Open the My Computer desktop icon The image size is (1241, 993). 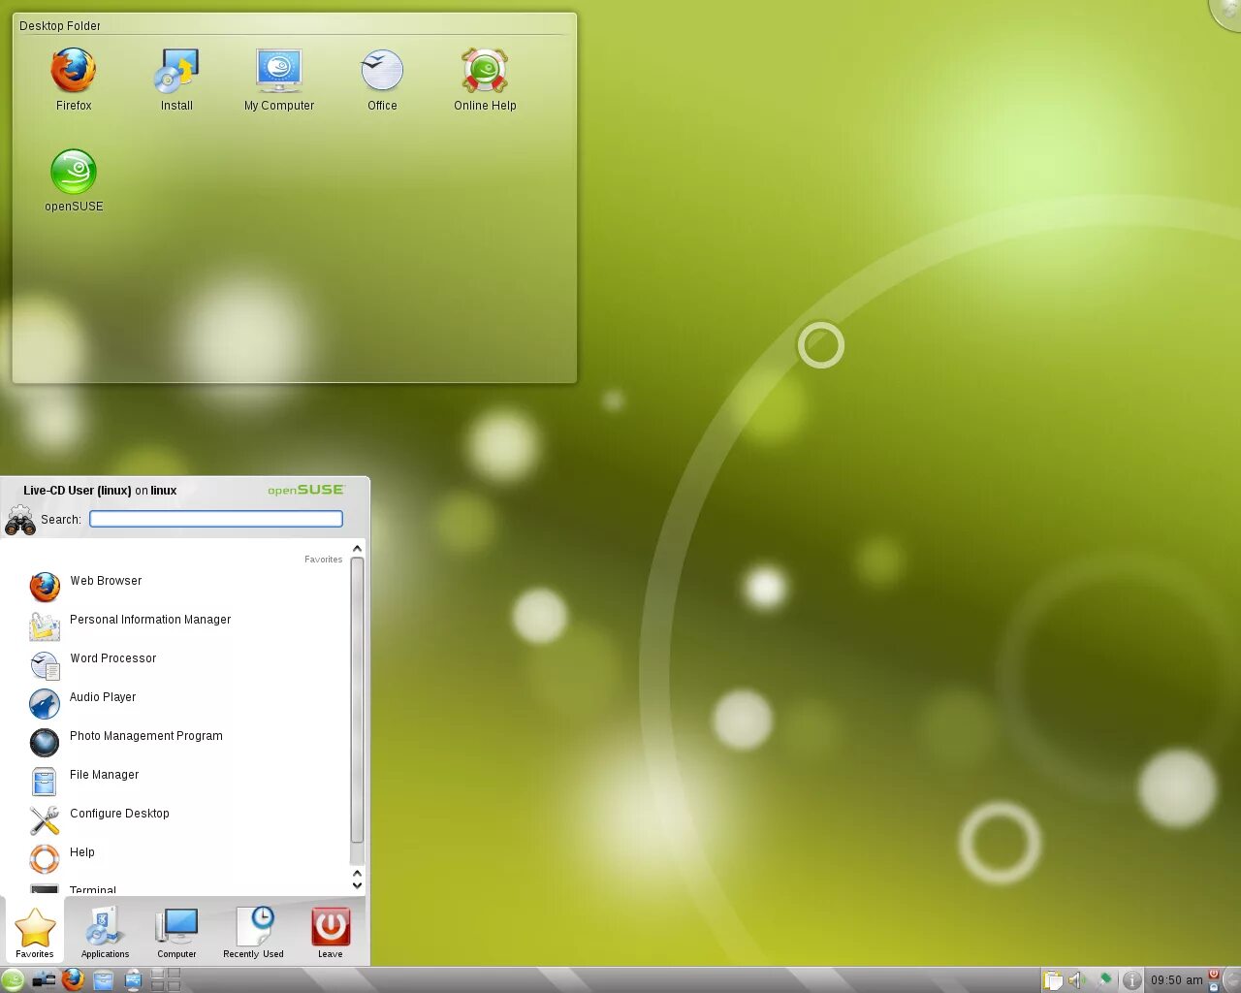(x=279, y=80)
